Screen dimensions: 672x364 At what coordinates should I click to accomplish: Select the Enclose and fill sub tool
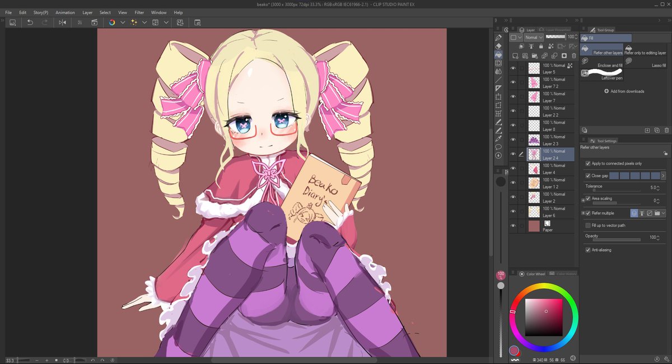coord(601,62)
